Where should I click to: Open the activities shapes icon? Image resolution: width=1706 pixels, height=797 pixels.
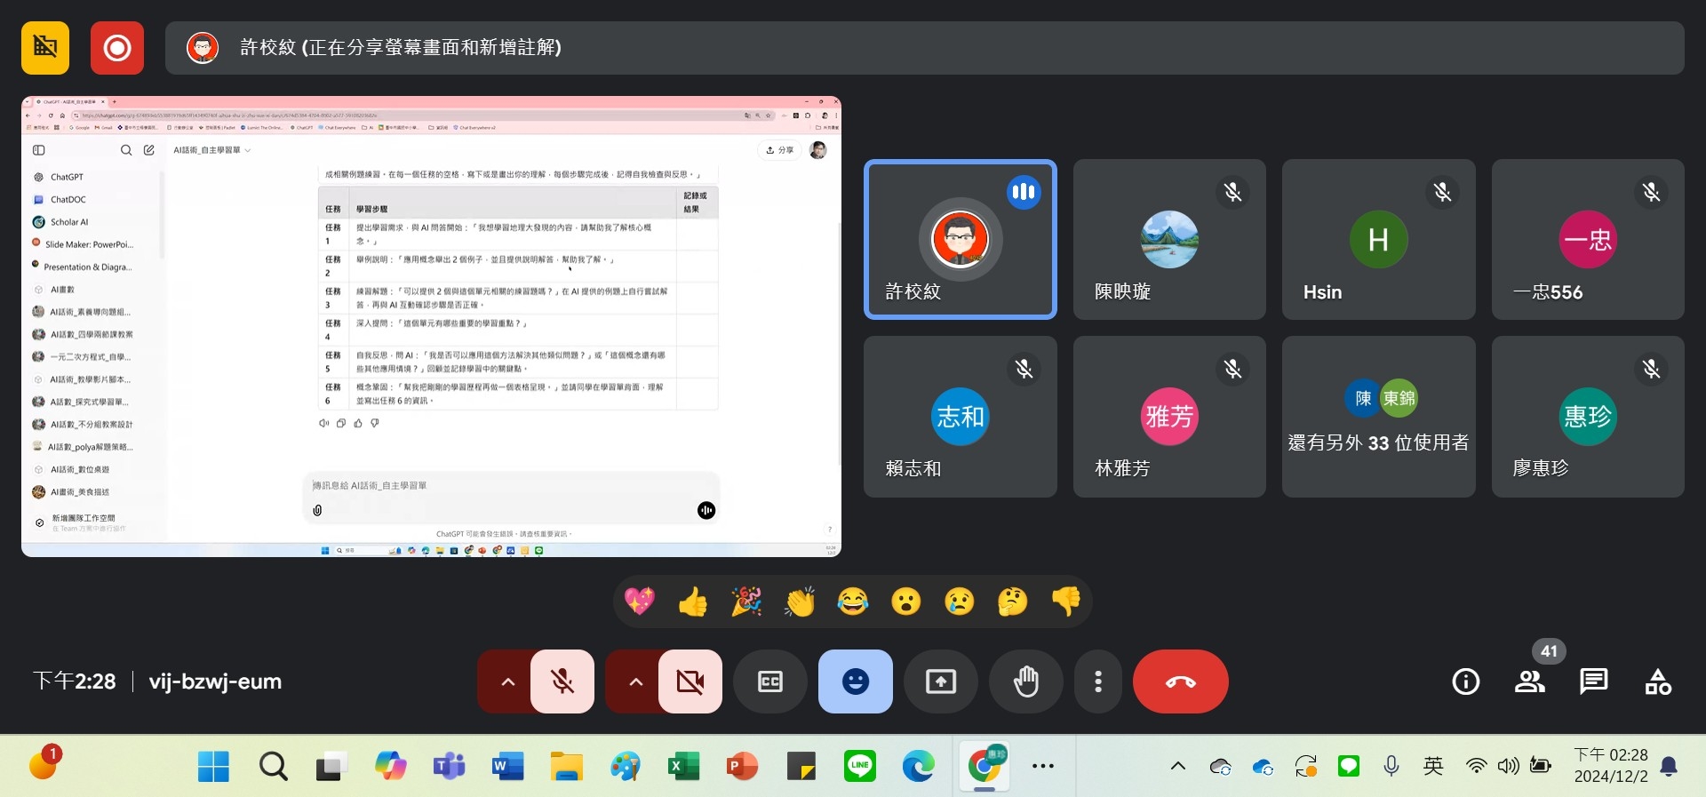(x=1657, y=681)
